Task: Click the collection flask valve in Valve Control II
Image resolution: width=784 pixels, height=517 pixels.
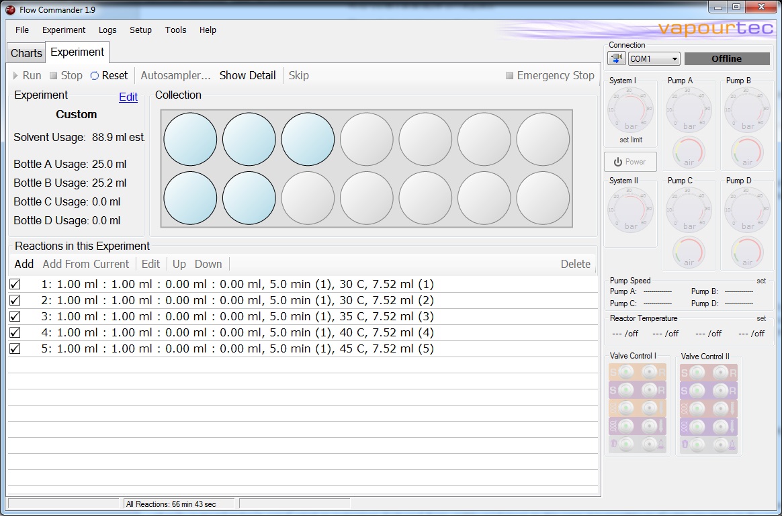Action: tap(720, 444)
